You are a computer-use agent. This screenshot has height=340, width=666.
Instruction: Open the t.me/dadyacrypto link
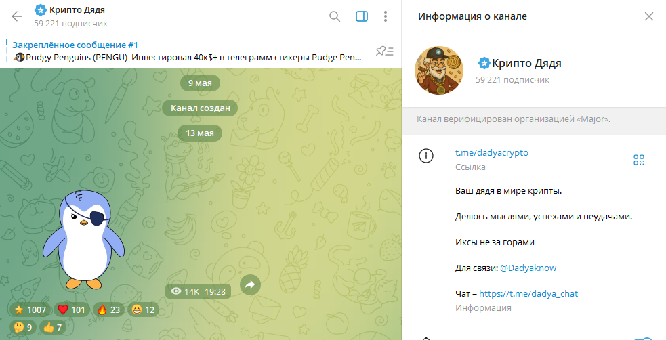[492, 152]
